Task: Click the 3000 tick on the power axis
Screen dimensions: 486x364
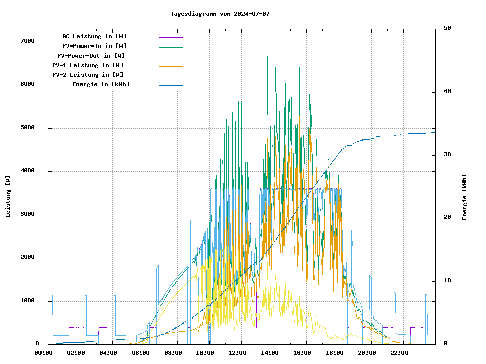Action: [27, 214]
